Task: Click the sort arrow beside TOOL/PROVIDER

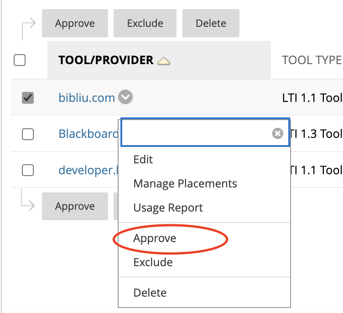Action: tap(163, 61)
